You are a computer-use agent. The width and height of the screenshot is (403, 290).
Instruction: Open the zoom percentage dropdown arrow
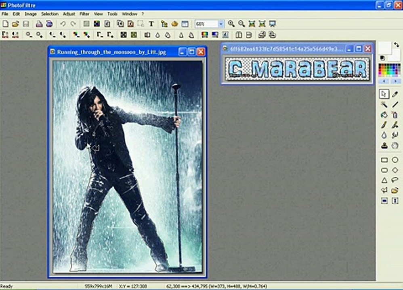click(x=221, y=24)
